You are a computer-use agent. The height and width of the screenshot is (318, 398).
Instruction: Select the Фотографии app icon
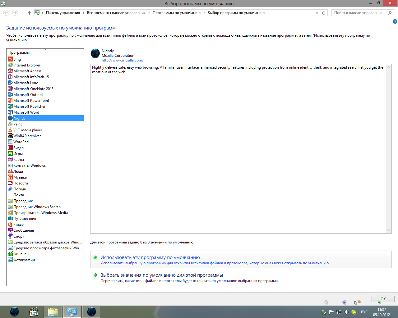(10, 260)
